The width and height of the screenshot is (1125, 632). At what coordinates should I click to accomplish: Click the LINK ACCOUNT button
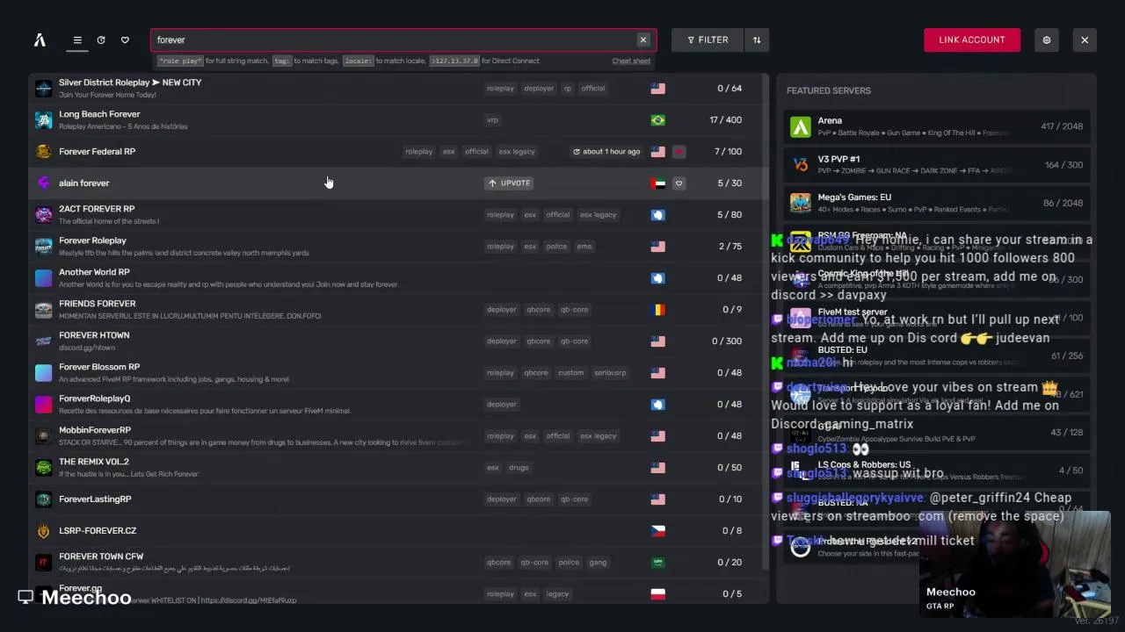tap(972, 39)
